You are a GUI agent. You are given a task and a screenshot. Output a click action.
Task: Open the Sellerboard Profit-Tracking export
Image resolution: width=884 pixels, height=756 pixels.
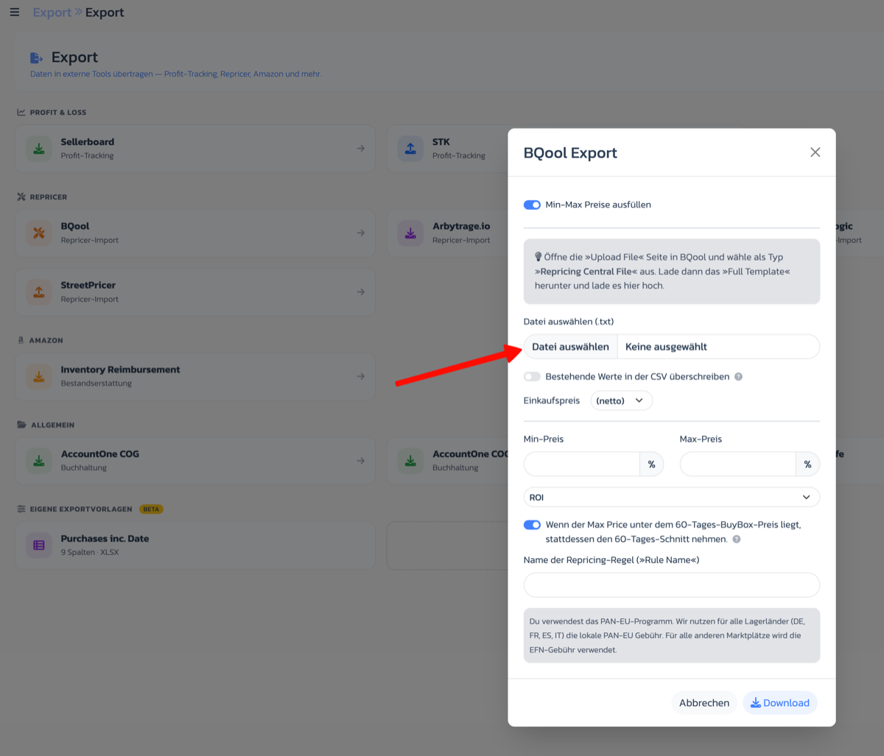[x=195, y=149]
